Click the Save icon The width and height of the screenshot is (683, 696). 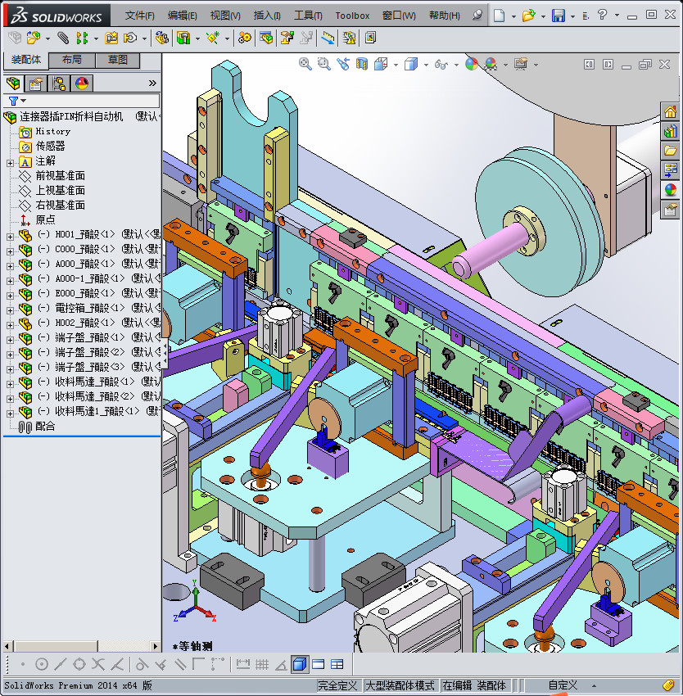[559, 16]
